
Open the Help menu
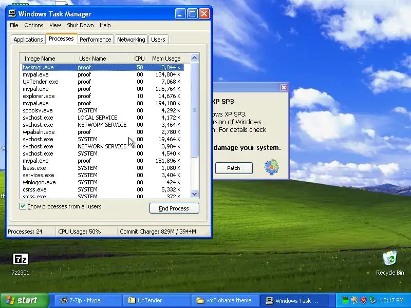[105, 25]
